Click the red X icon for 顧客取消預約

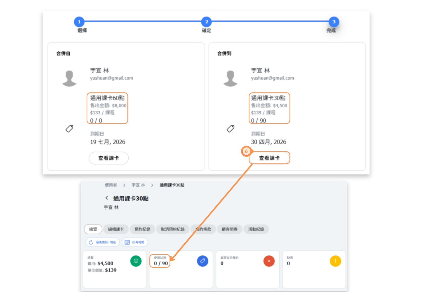coord(269,261)
